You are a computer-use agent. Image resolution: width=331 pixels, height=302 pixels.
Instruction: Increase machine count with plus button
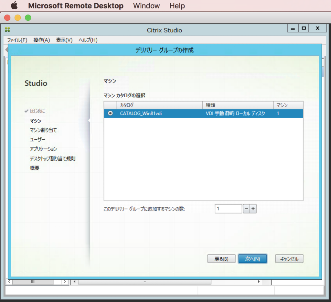[253, 209]
